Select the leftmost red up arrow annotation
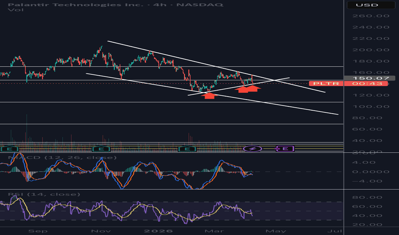This screenshot has height=235, width=399. (x=209, y=95)
